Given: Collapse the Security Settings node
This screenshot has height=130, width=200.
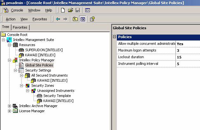Looking at the screenshot, I should pos(15,71).
